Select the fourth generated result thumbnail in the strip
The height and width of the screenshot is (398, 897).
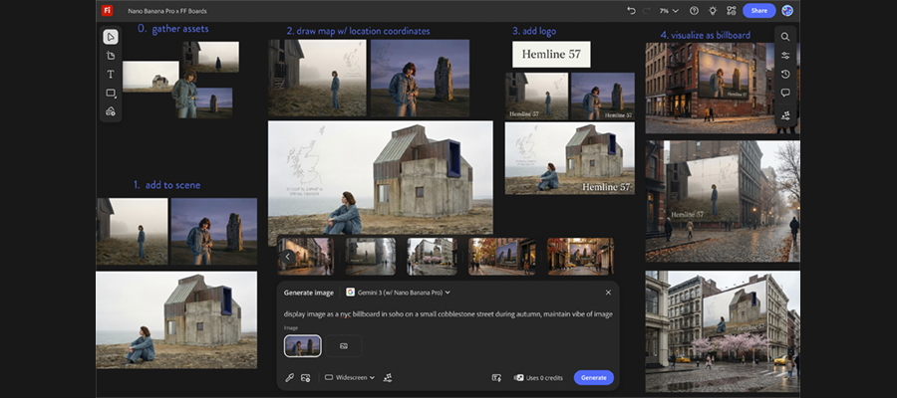[501, 257]
